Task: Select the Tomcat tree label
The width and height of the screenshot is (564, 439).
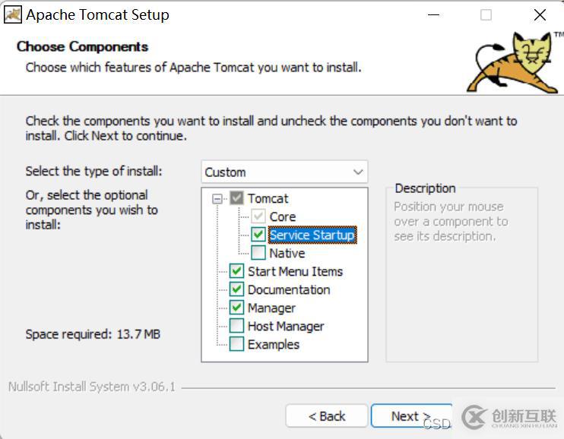Action: pos(268,198)
